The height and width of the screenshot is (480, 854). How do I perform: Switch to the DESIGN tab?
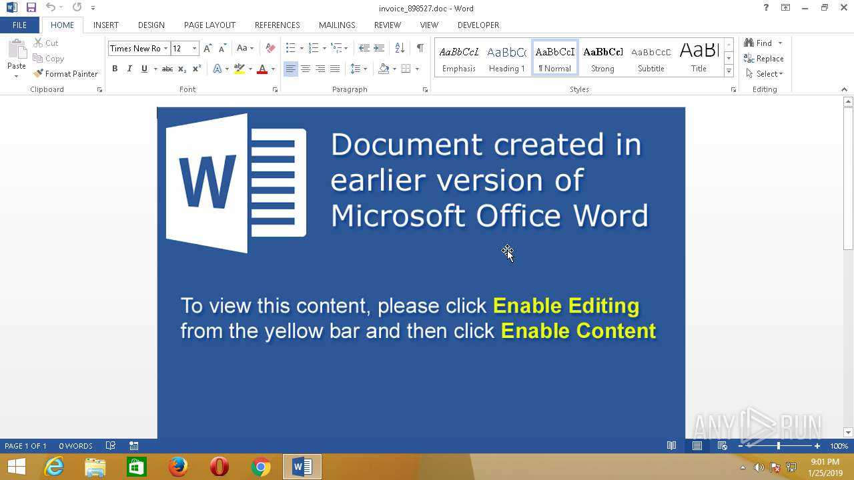pyautogui.click(x=151, y=25)
